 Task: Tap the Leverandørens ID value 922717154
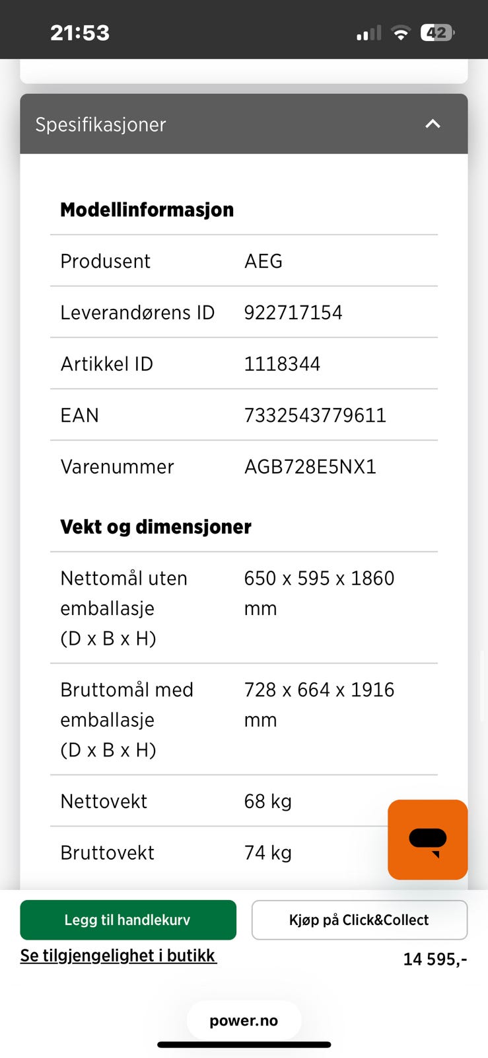tap(293, 313)
